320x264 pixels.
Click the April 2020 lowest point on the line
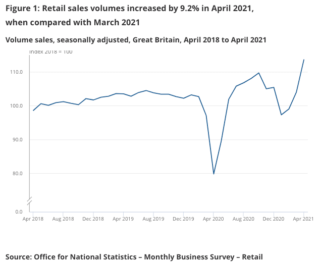pos(214,174)
